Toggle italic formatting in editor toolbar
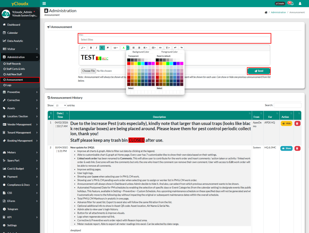 (x=97, y=48)
